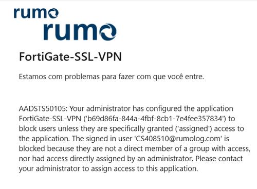The image size is (257, 189).
Task: Click the large rumo banner logo
Action: pyautogui.click(x=80, y=32)
